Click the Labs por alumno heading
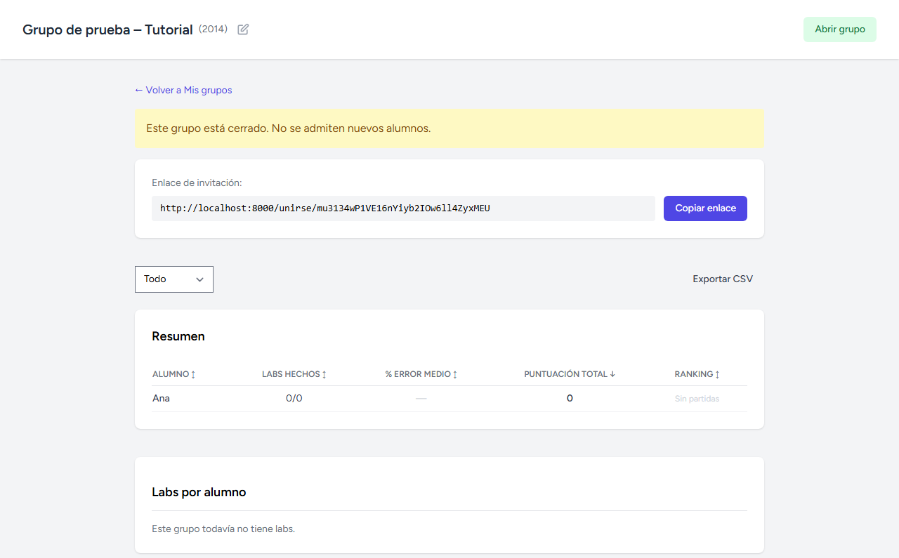 click(x=199, y=492)
